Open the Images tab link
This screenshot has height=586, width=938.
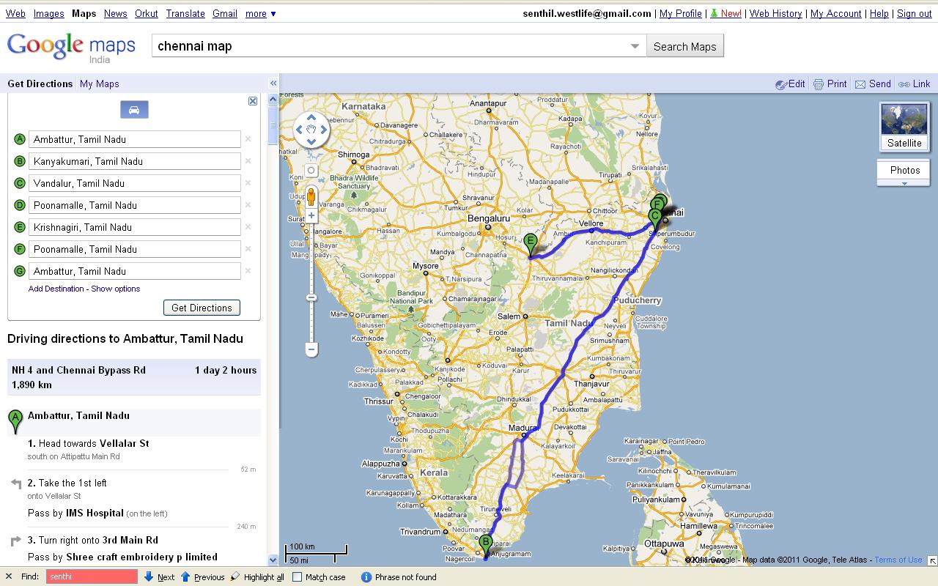(48, 13)
